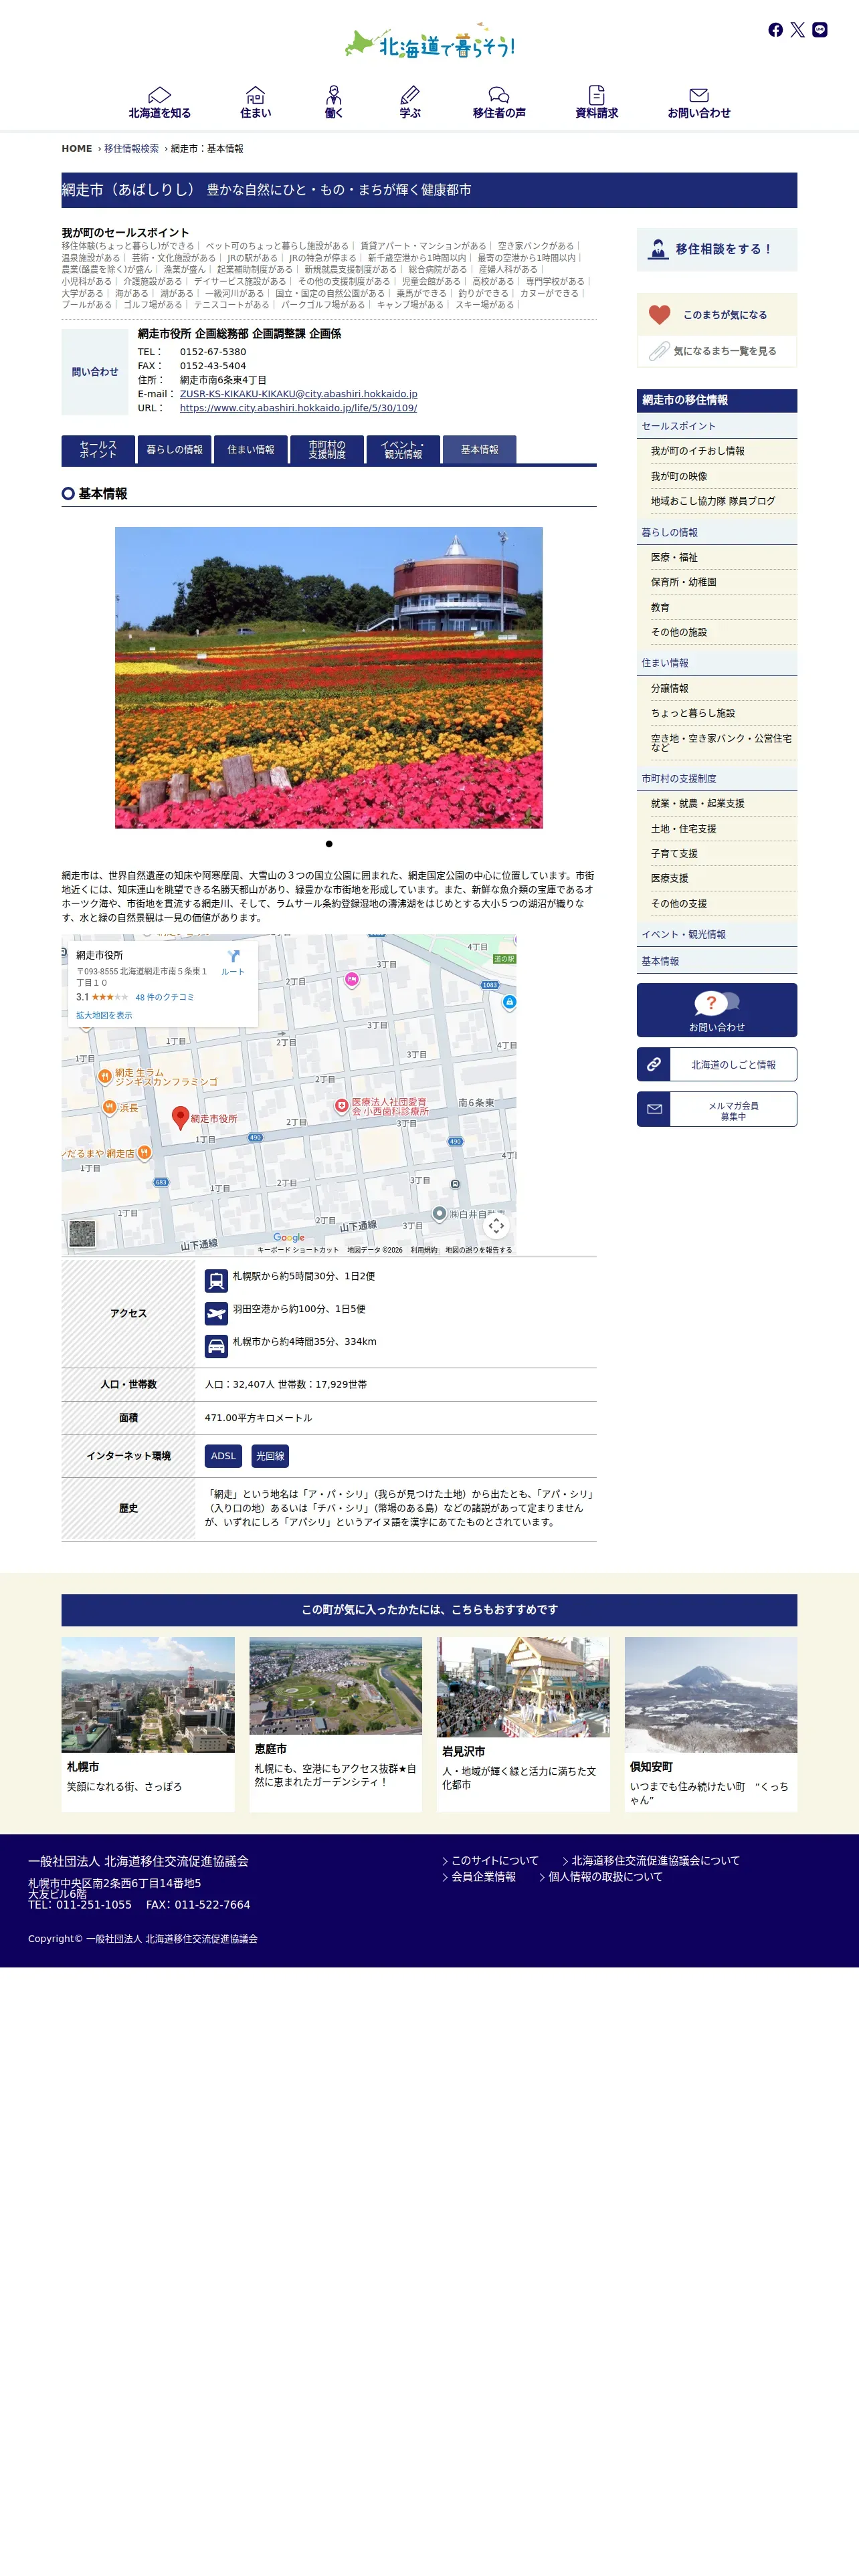The image size is (859, 2576).
Task: Click envelope icon メルマガ会員募集中
Action: pos(717,1109)
